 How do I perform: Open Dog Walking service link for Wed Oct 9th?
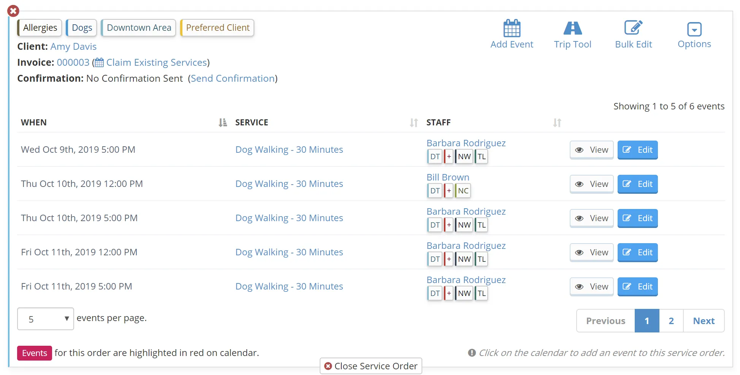[289, 150]
